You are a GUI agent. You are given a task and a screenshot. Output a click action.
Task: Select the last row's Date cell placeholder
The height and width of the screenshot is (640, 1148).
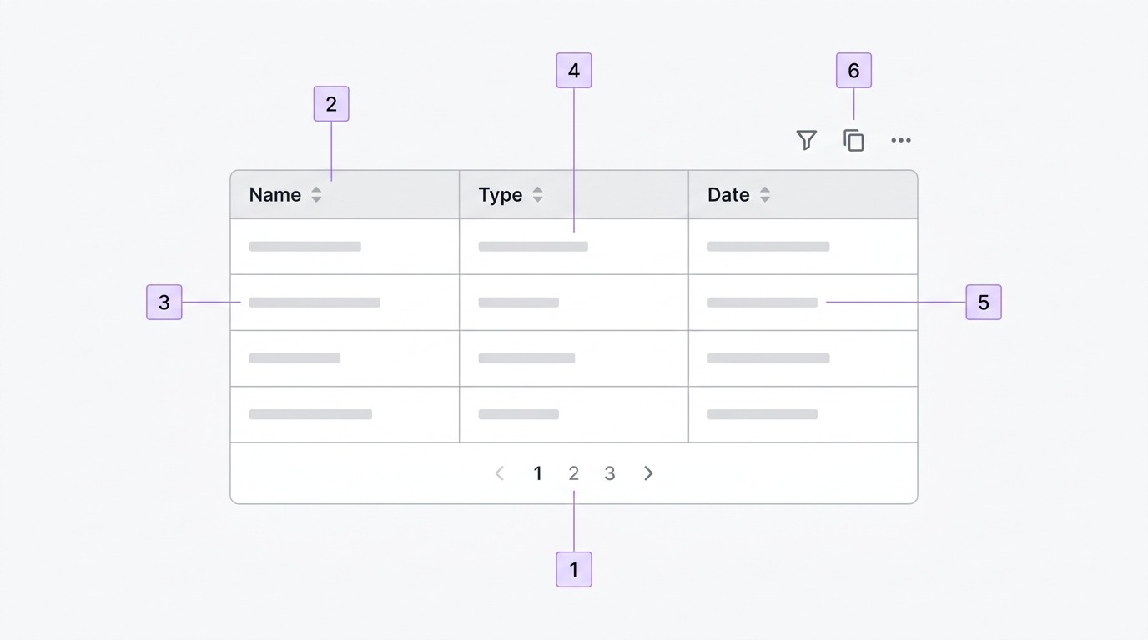[x=763, y=414]
